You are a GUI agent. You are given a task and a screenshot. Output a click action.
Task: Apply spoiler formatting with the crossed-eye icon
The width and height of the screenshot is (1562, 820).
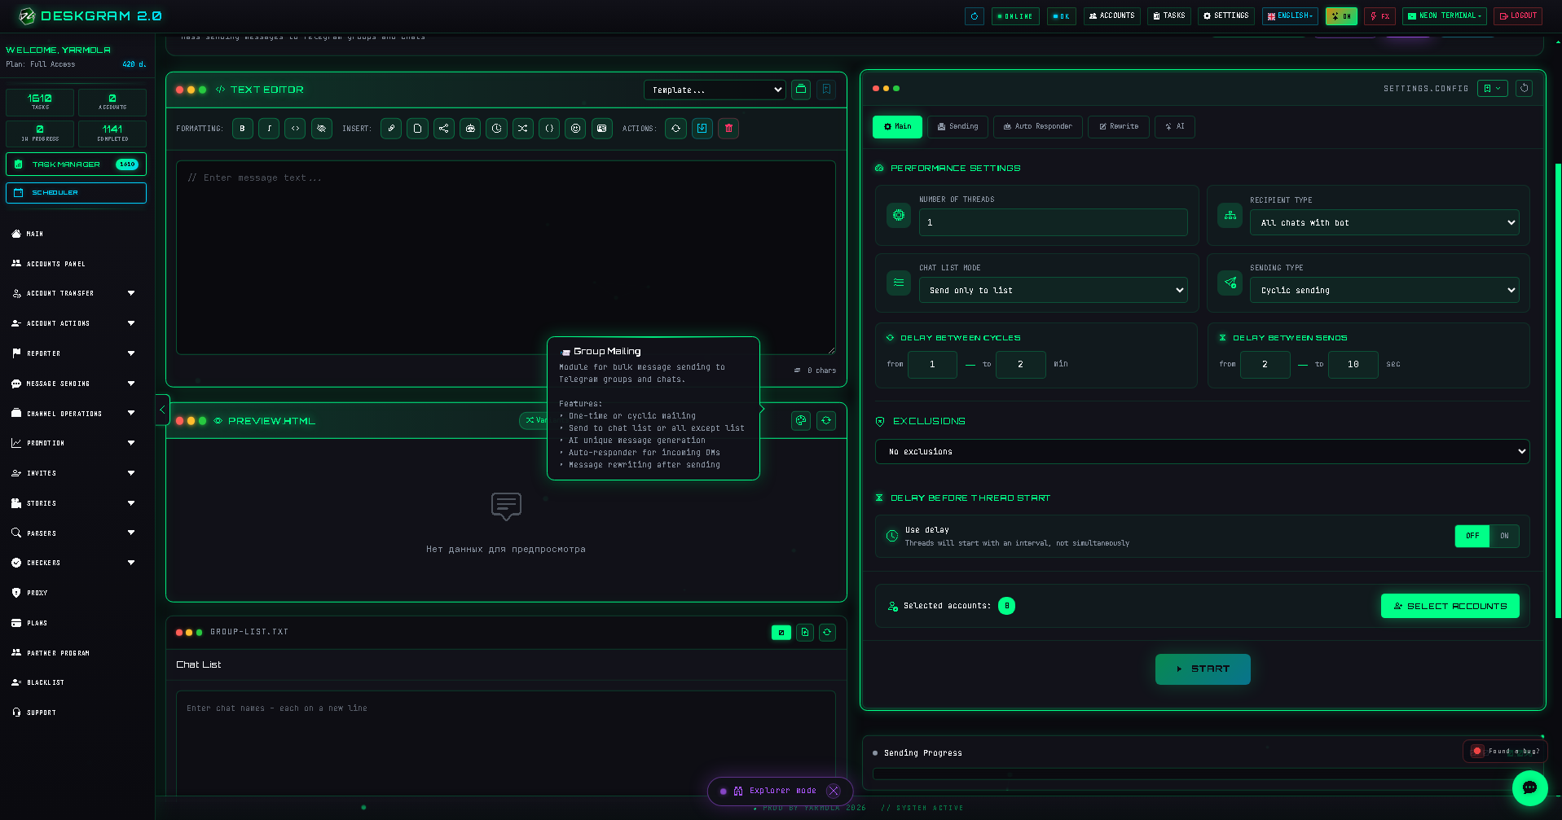pyautogui.click(x=322, y=129)
